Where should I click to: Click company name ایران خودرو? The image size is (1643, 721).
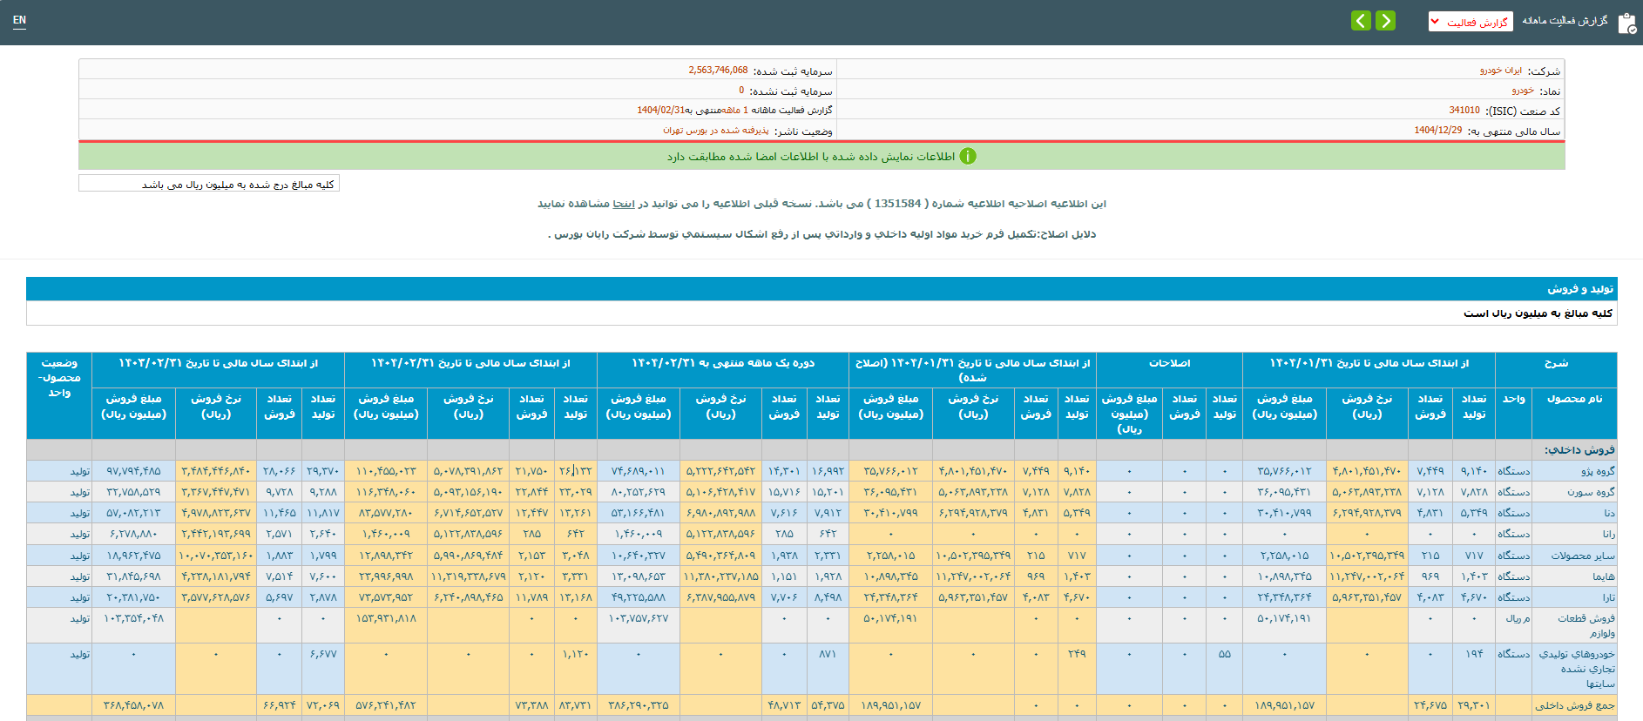click(x=1500, y=71)
